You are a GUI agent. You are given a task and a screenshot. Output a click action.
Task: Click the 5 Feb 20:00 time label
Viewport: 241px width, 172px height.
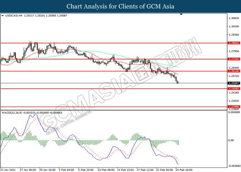pyautogui.click(x=86, y=170)
